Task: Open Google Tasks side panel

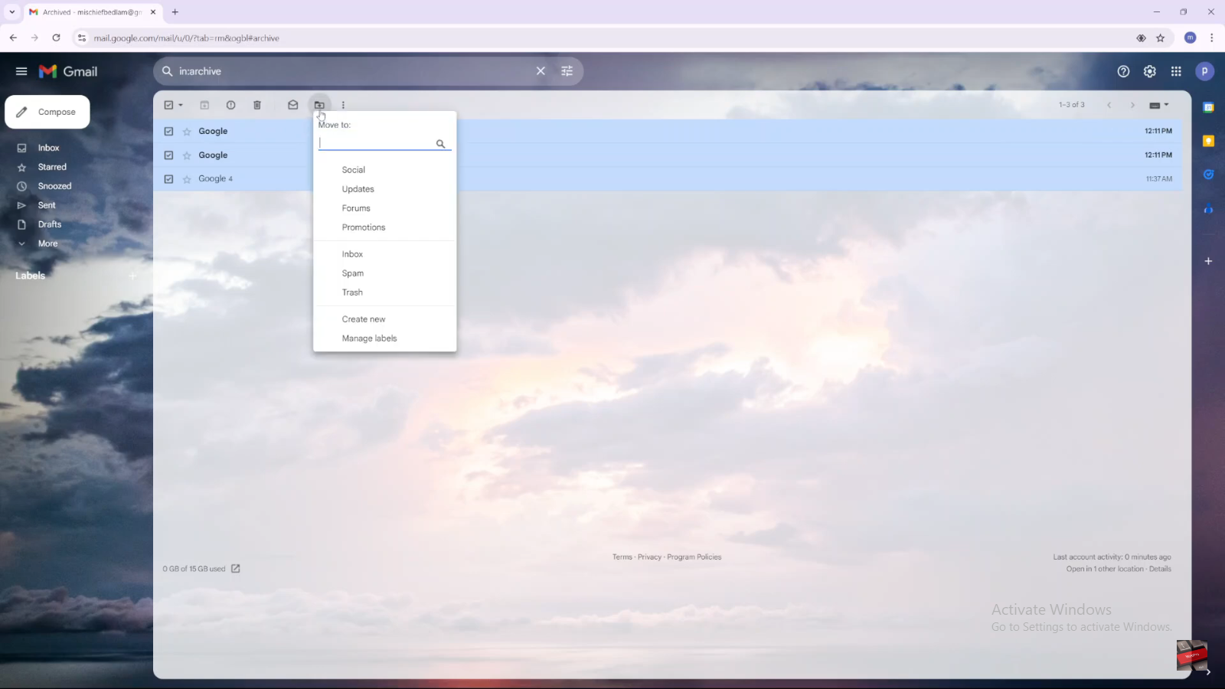Action: pyautogui.click(x=1208, y=175)
